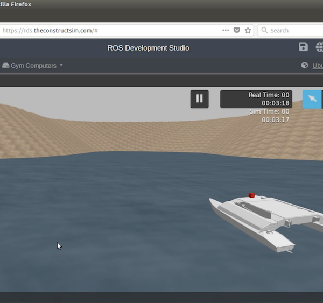The height and width of the screenshot is (303, 323).
Task: Open page actions three-dot menu
Action: coord(226,30)
